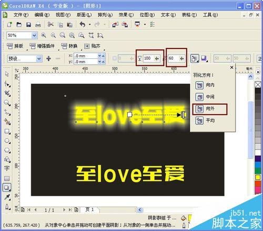The image size is (263, 231).
Task: Click the 贴齐 button
Action: 93,46
